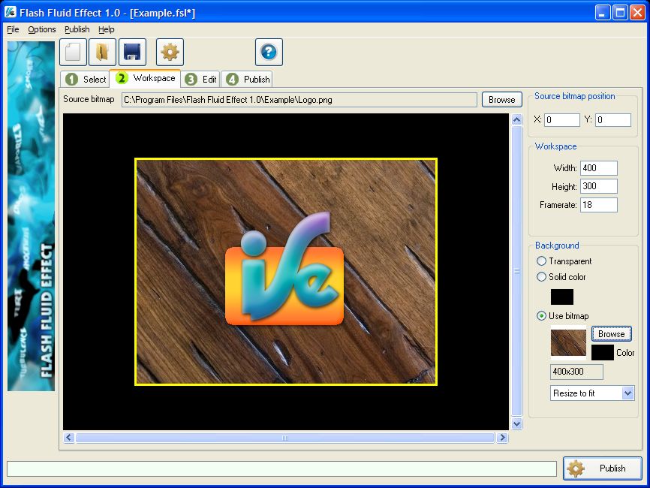Click the black swatch beside Color label

(x=602, y=352)
